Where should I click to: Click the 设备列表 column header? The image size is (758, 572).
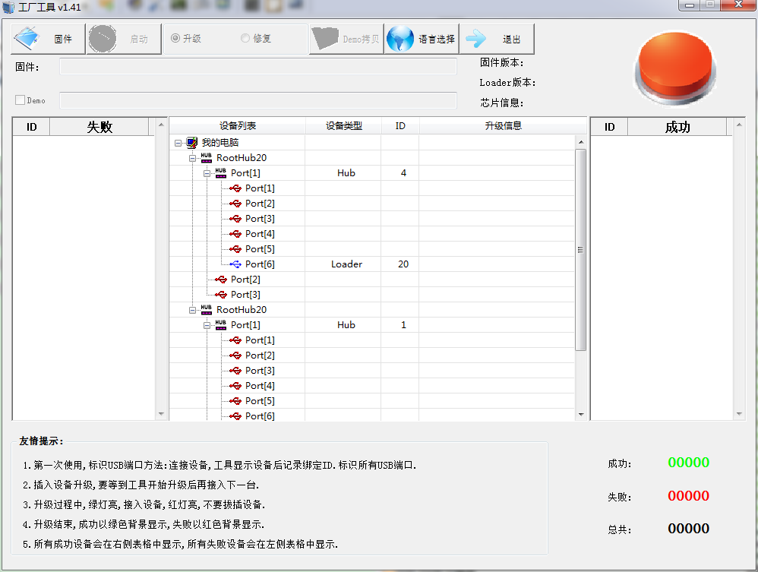(238, 125)
